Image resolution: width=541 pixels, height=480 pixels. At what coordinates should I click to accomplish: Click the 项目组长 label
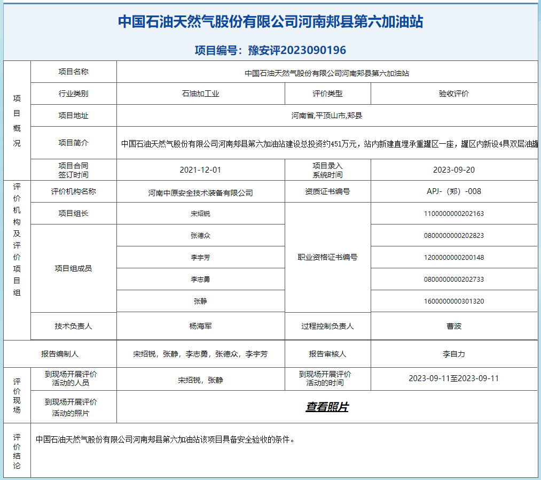(x=74, y=213)
